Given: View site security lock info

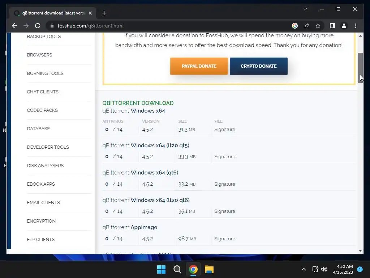Looking at the screenshot, I should (52, 26).
